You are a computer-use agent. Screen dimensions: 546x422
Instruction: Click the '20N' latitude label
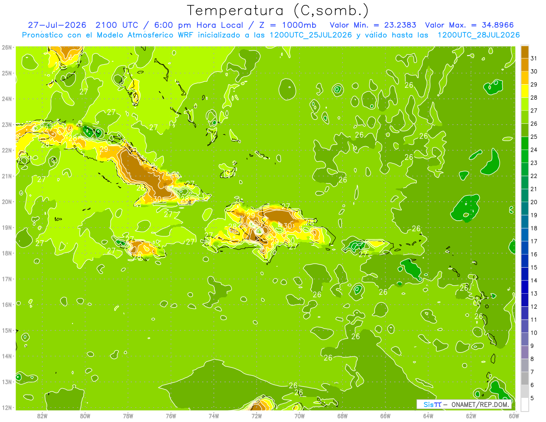pyautogui.click(x=7, y=202)
